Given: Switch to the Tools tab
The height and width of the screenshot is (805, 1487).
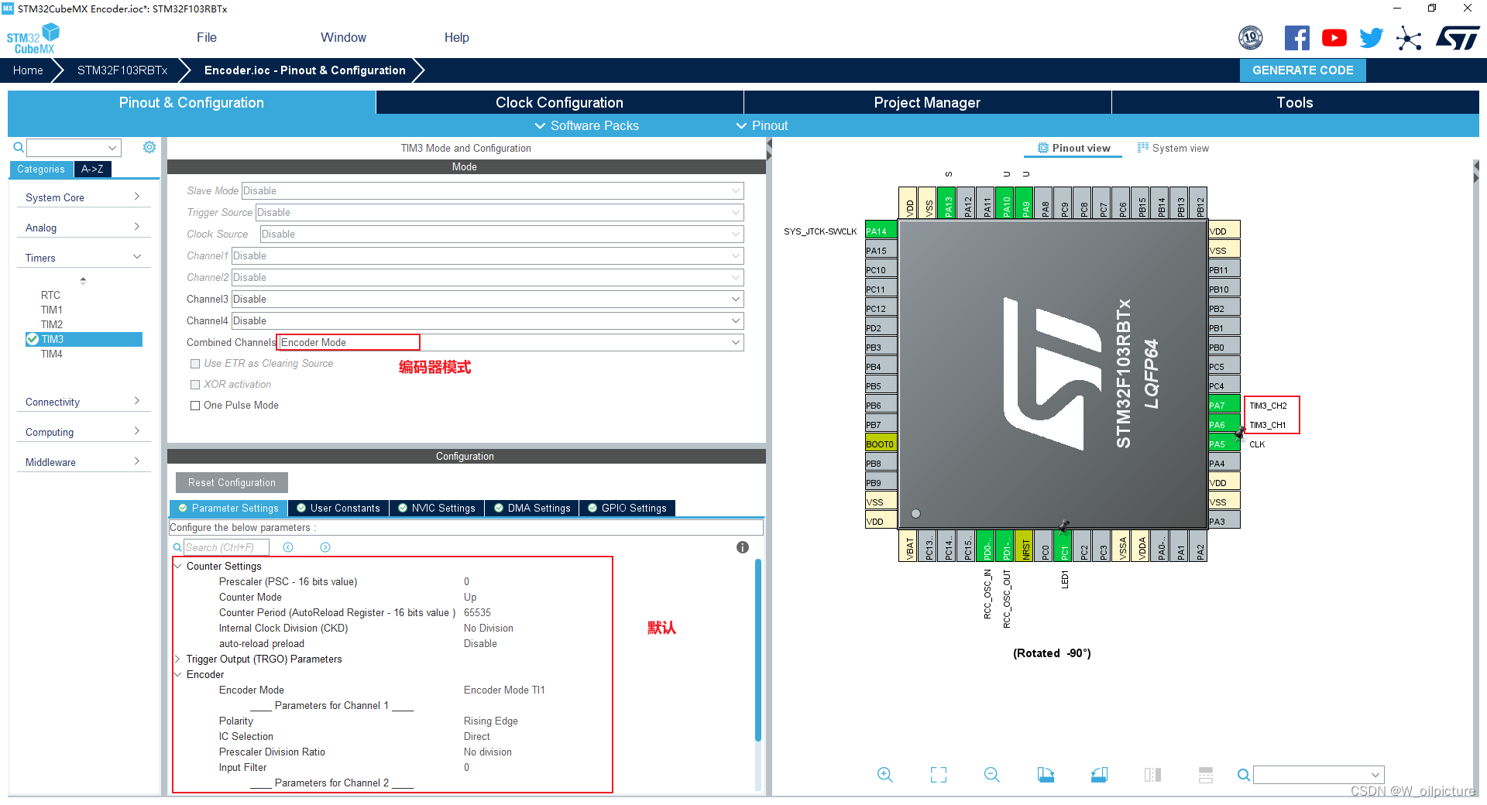Looking at the screenshot, I should (x=1295, y=102).
